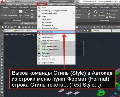
Task: Click the Выноска leader tool
Action: tap(111, 14)
